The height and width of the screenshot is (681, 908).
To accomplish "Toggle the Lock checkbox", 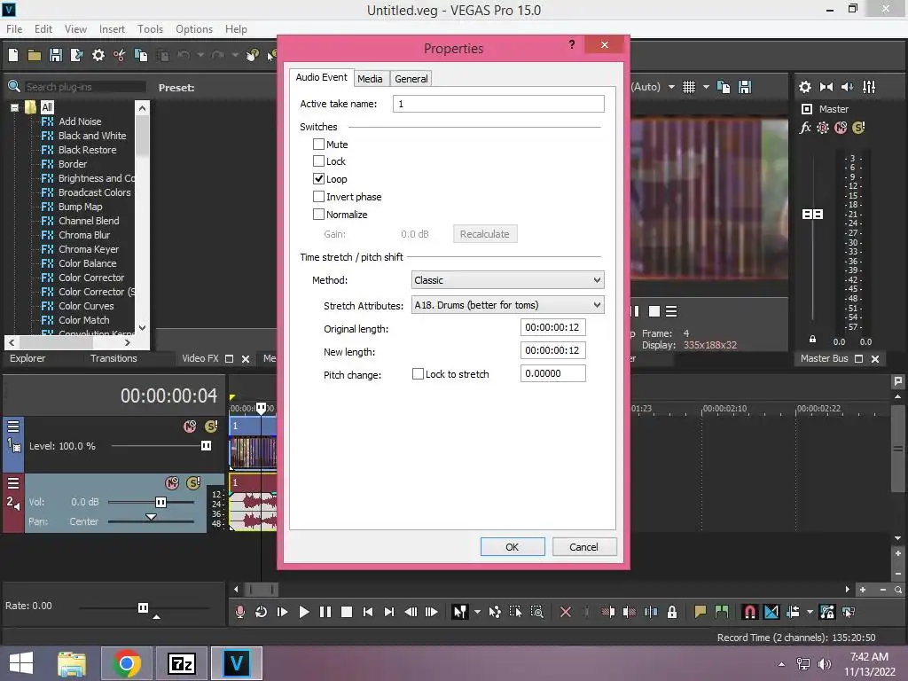I will click(318, 161).
